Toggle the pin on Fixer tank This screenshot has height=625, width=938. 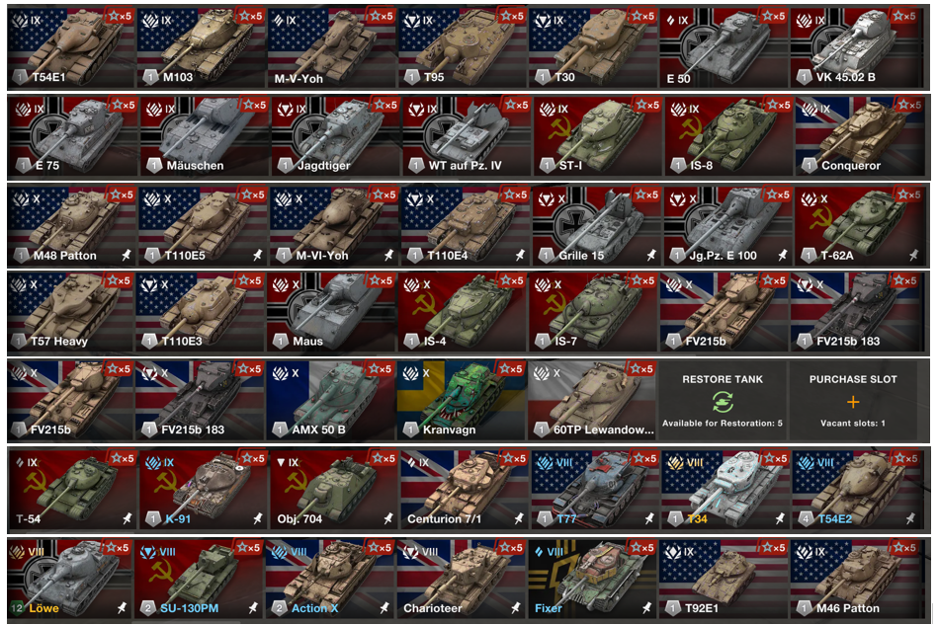tap(646, 608)
